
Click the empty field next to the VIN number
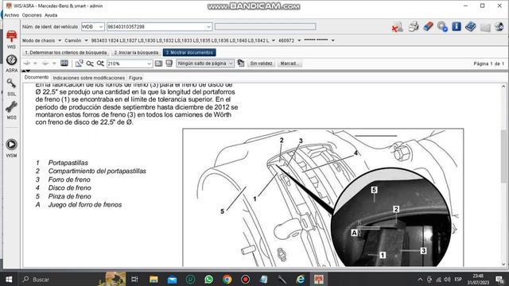(x=265, y=26)
